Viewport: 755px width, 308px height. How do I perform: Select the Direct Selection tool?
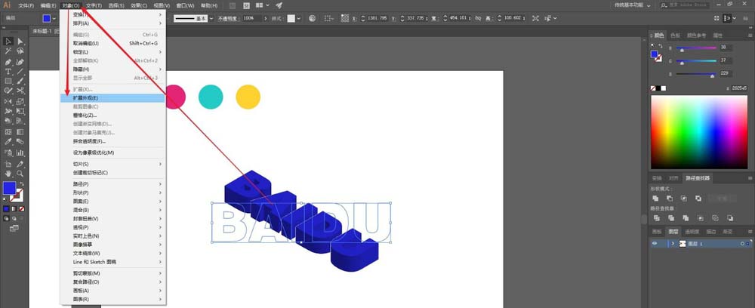pyautogui.click(x=20, y=42)
